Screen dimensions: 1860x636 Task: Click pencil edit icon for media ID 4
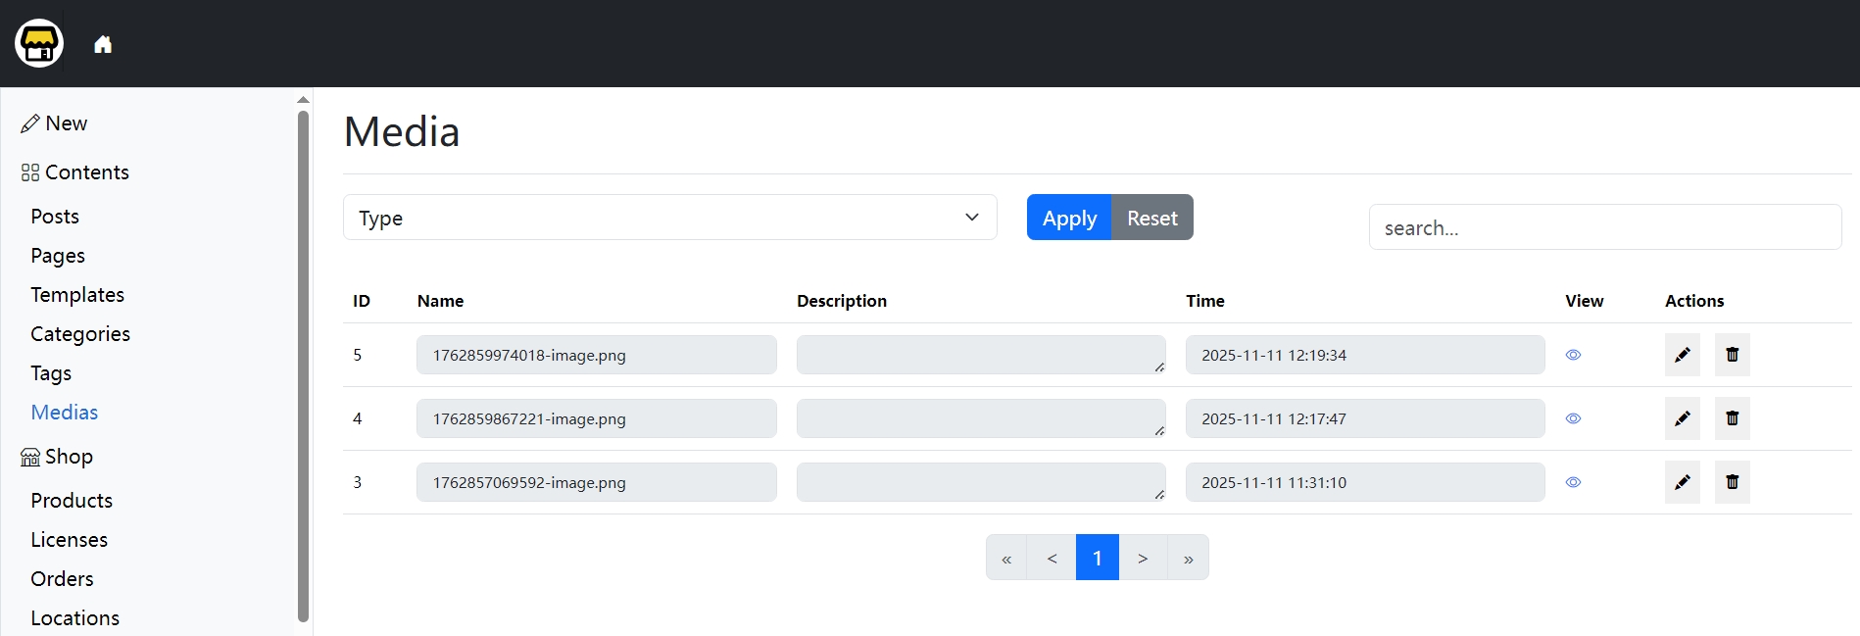[1682, 418]
